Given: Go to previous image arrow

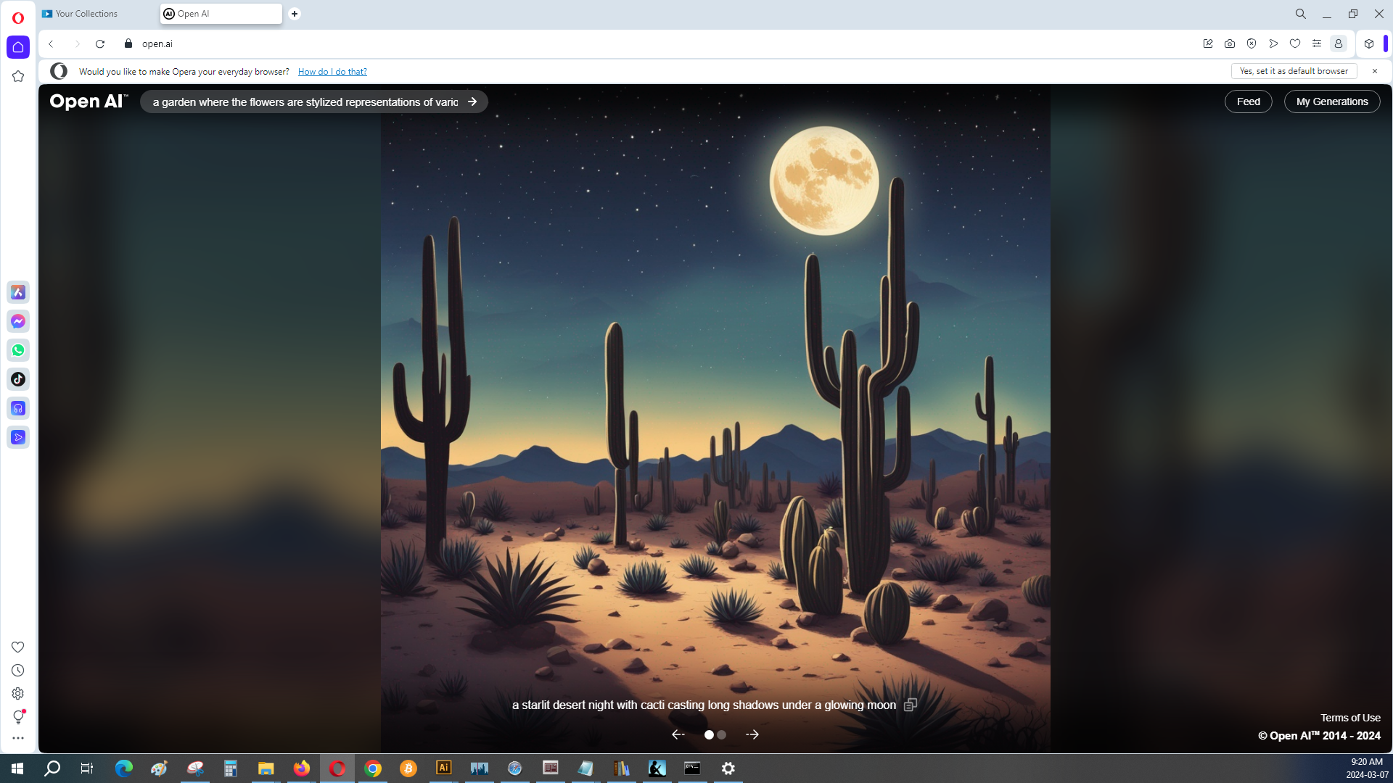Looking at the screenshot, I should 678,734.
